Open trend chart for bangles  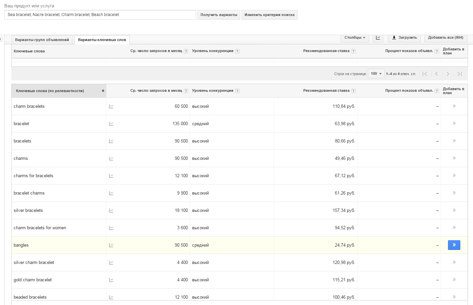111,245
